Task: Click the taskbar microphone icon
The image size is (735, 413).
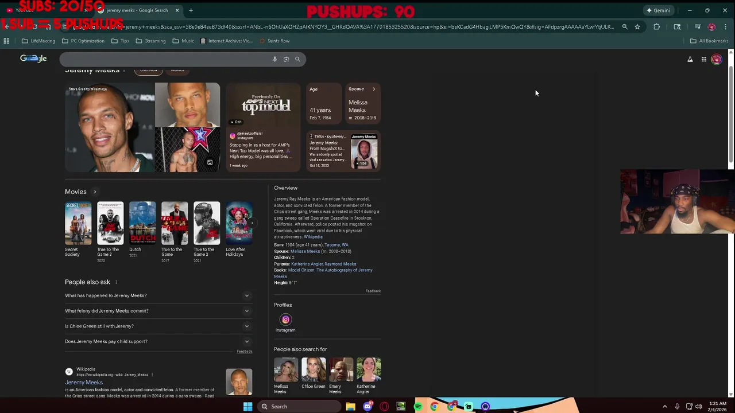Action: coord(677,407)
